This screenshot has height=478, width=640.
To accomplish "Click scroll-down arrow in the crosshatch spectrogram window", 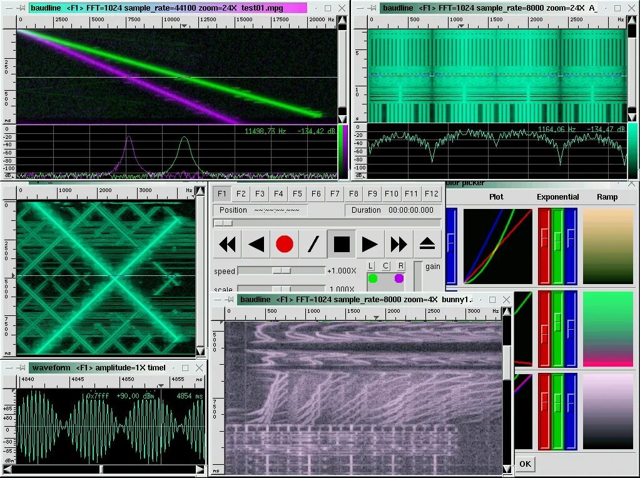I will coord(200,351).
